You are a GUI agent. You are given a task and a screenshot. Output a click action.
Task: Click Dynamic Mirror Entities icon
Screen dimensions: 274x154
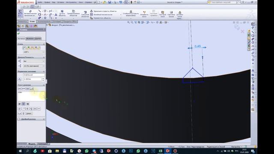point(180,12)
